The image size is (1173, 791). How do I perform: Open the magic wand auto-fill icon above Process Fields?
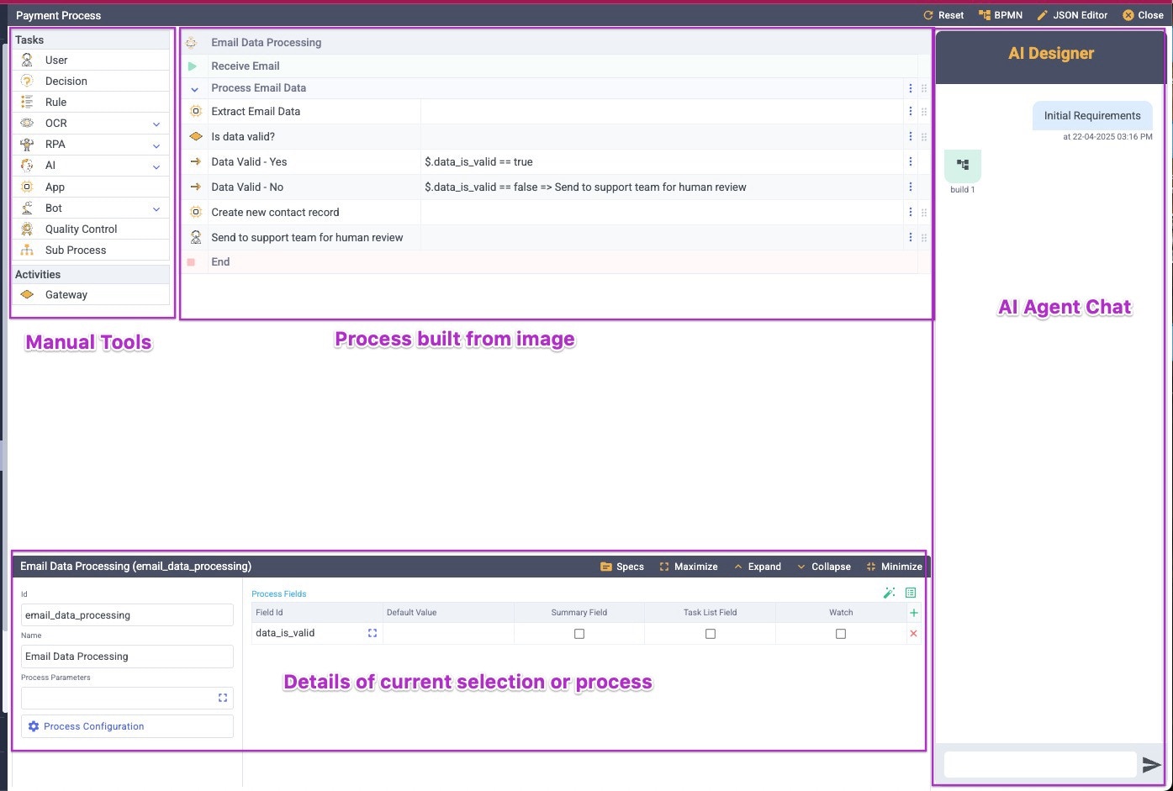(x=889, y=593)
